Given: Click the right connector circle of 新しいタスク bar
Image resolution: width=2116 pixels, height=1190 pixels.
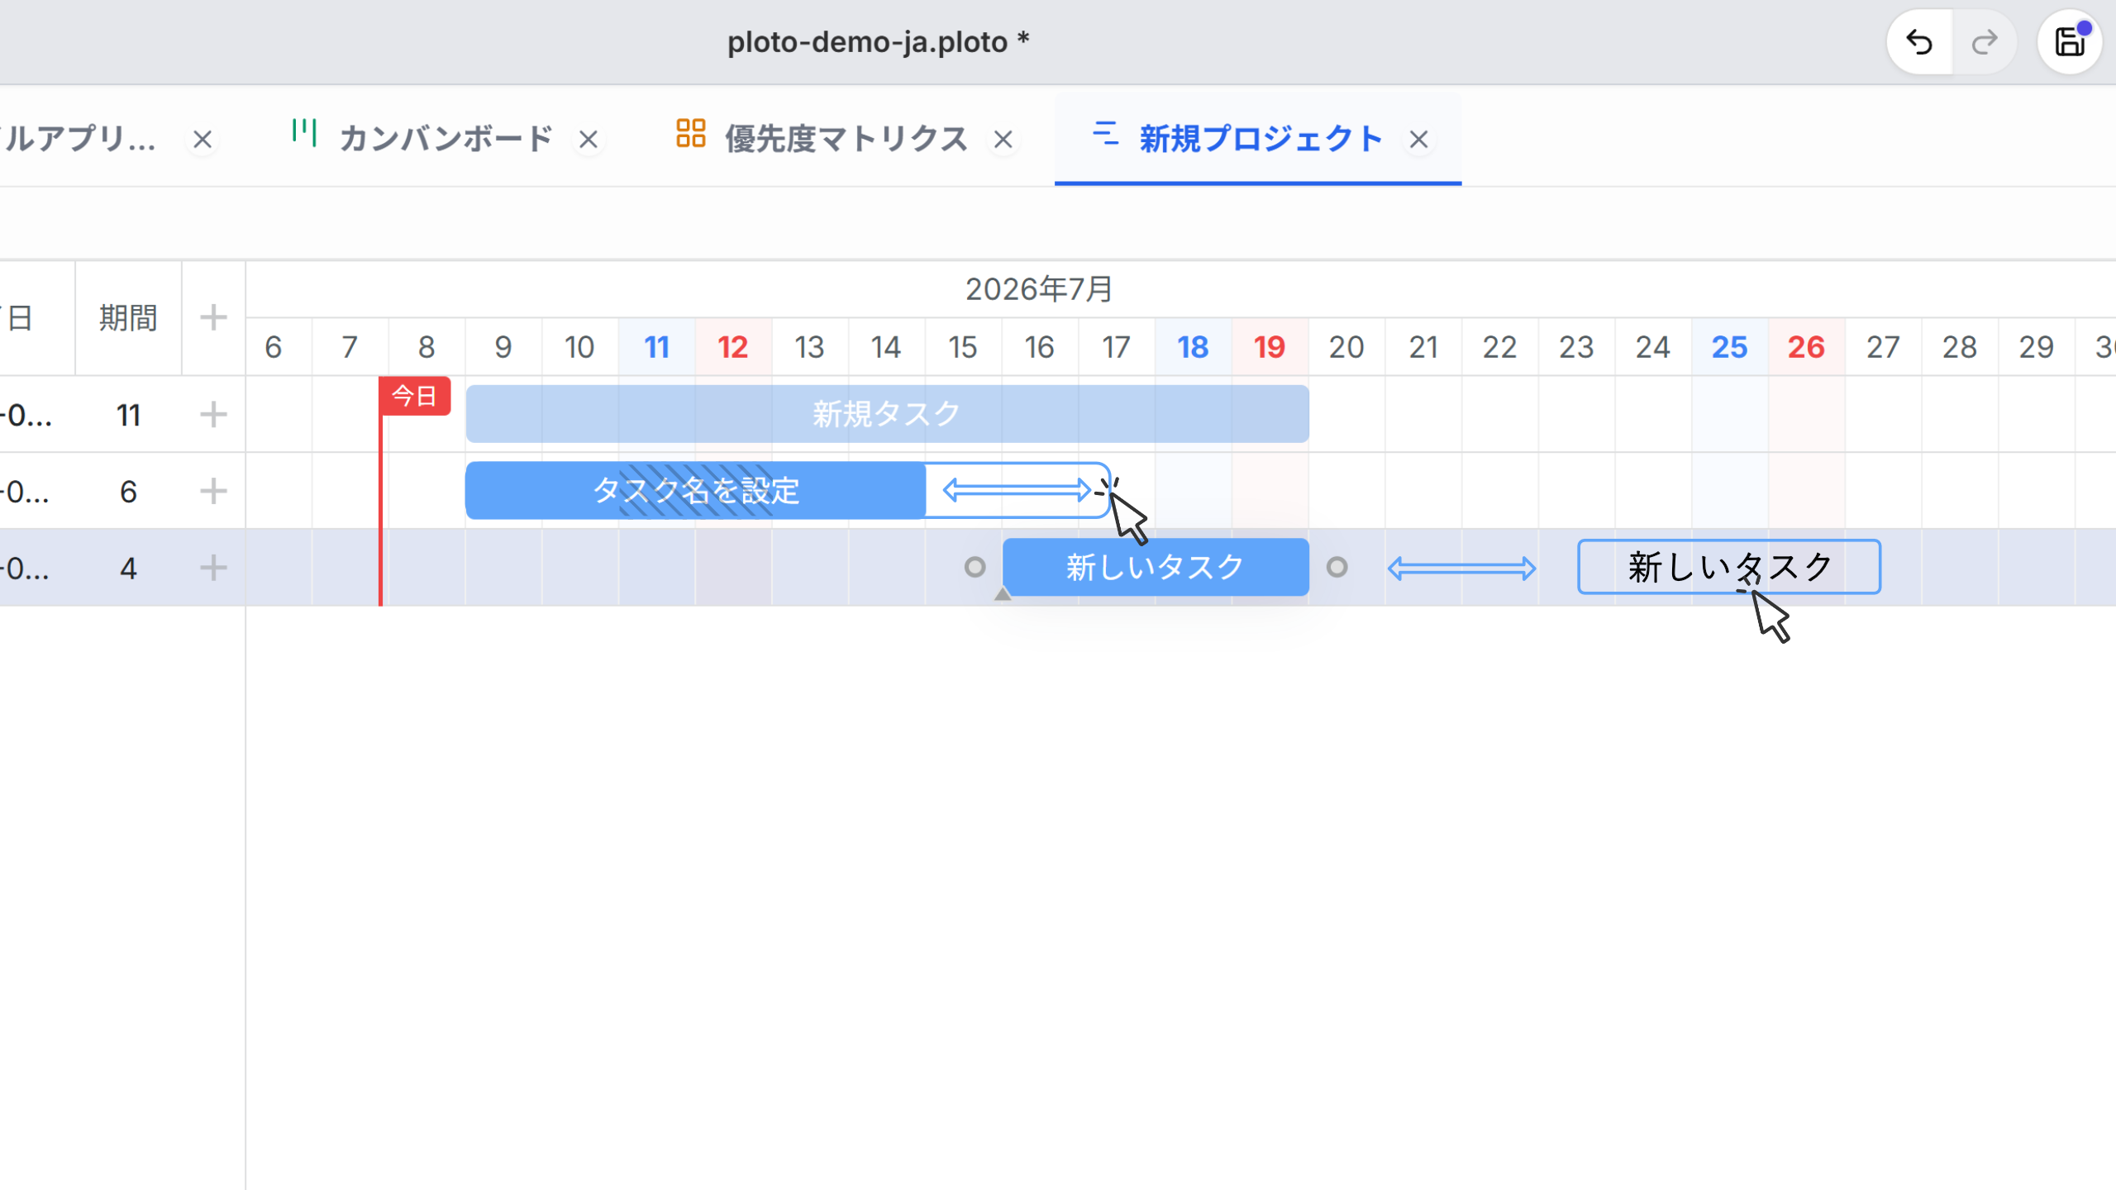Looking at the screenshot, I should pos(1337,567).
